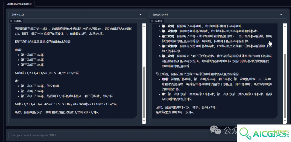The width and height of the screenshot is (291, 142).
Task: Click the Model B label
Action: [158, 21]
